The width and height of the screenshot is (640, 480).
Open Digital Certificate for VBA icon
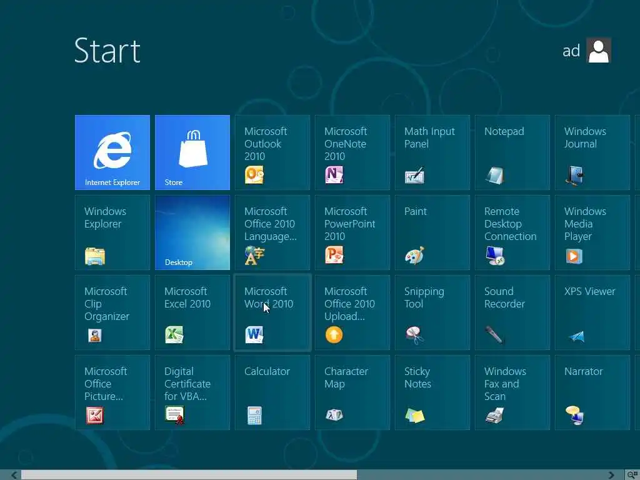(175, 416)
